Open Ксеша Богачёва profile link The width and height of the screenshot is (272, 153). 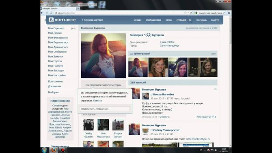point(164,95)
